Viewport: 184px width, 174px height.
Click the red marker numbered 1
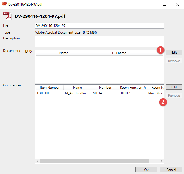point(160,50)
